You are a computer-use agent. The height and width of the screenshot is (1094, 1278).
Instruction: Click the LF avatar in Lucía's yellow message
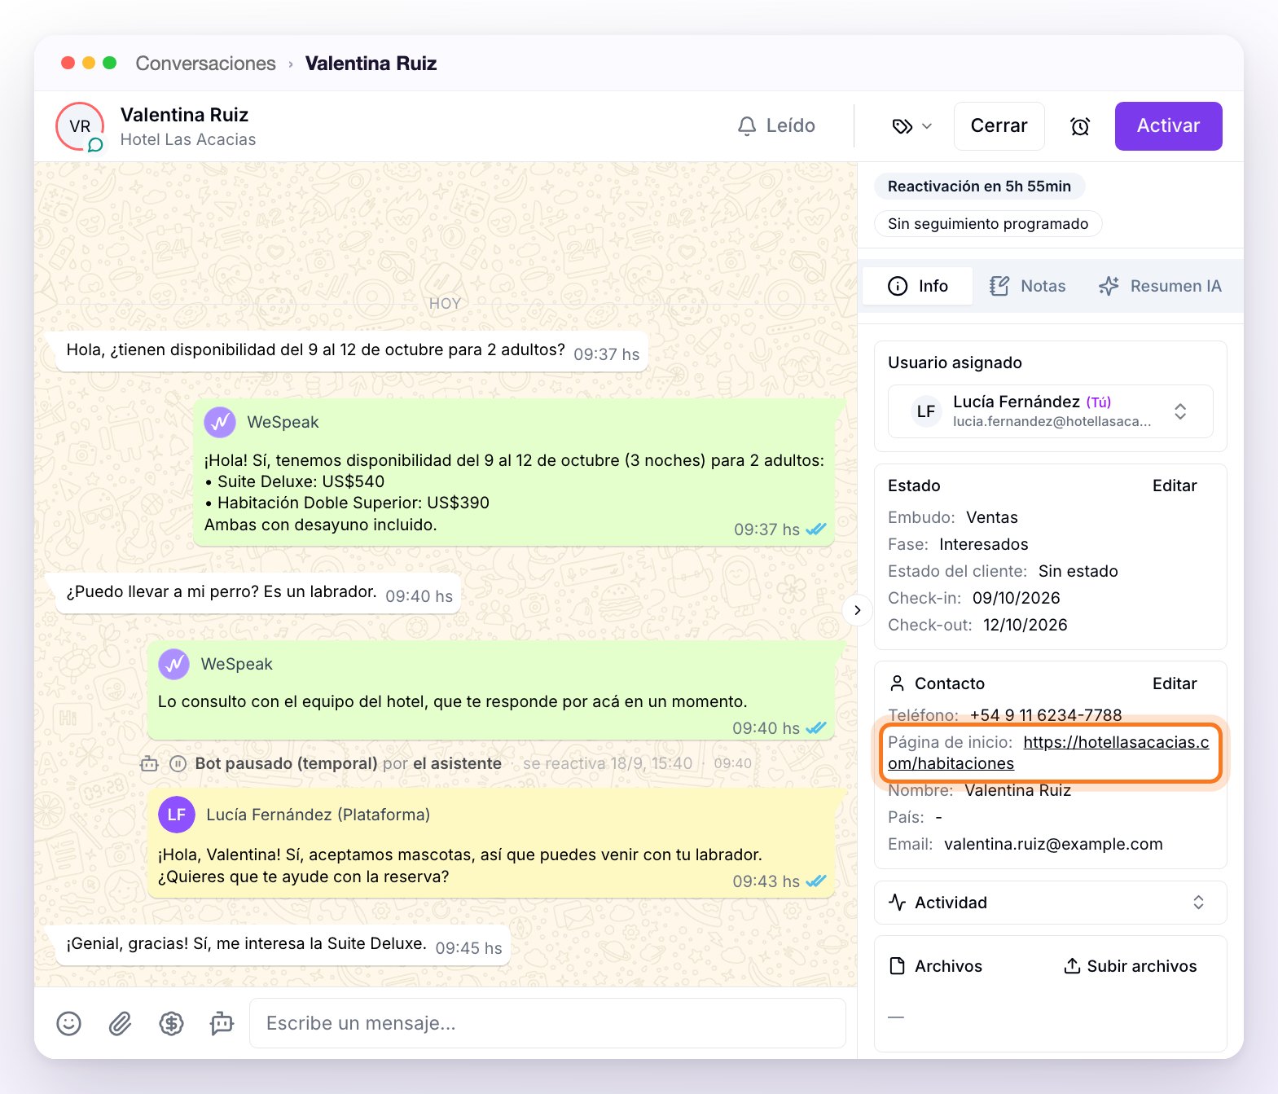pos(177,815)
